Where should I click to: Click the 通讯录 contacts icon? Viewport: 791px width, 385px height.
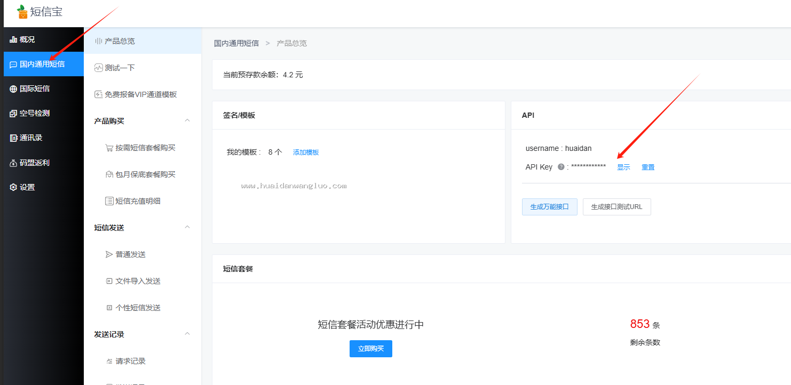pos(13,138)
